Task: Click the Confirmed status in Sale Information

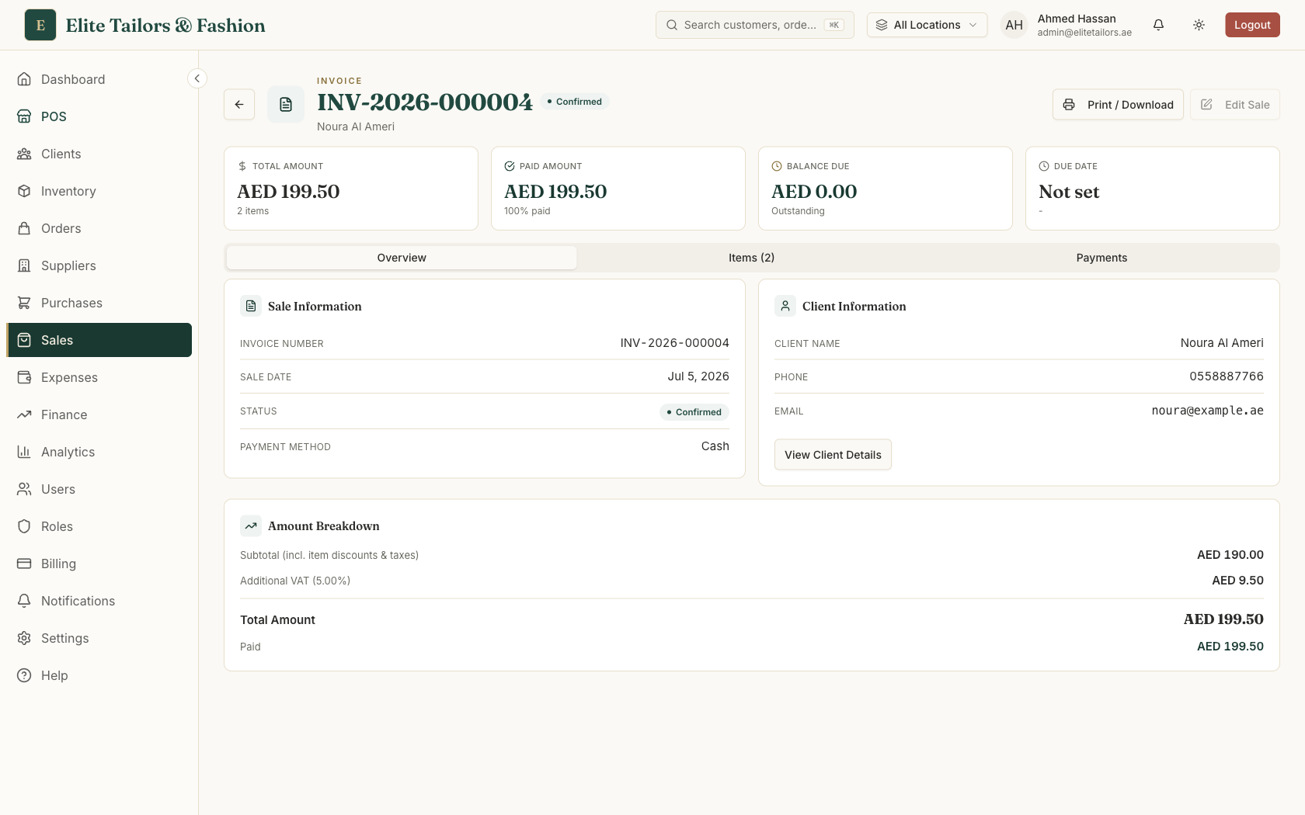Action: [694, 412]
